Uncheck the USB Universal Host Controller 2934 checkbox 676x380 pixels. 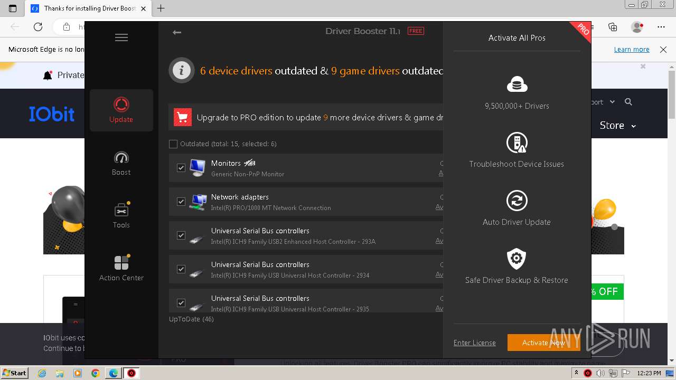[x=181, y=269]
